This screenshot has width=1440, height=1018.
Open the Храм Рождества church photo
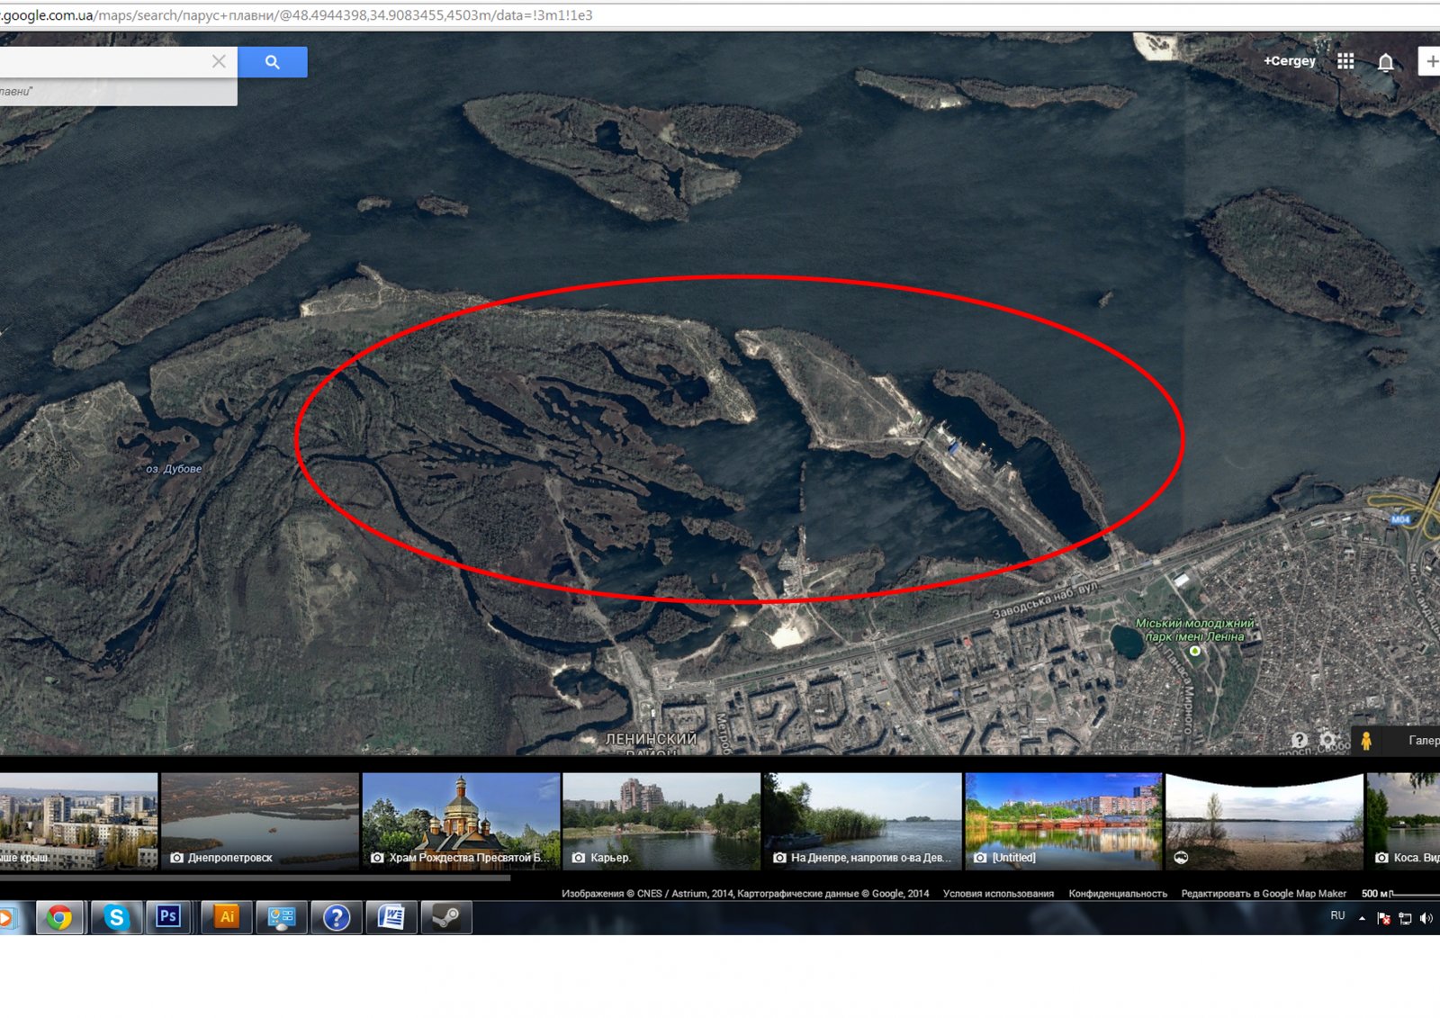[x=461, y=820]
